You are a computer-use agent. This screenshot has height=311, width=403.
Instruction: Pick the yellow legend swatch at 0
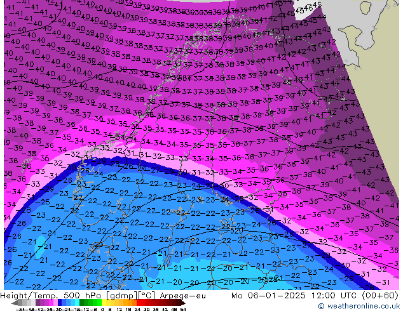104,302
